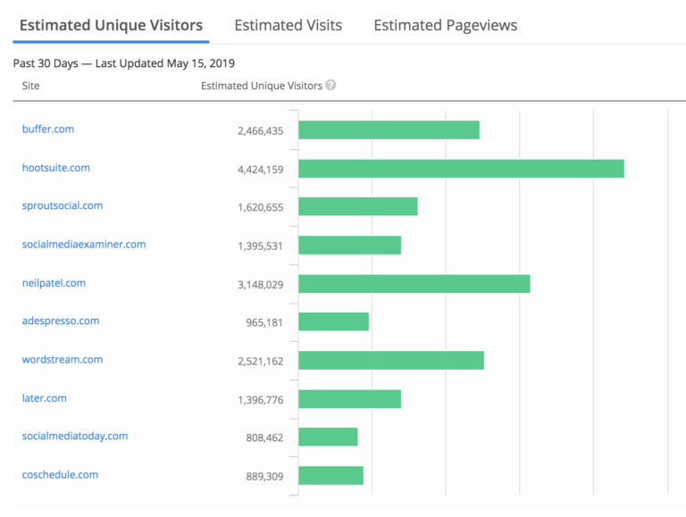Click the wordstream.com link
Viewport: 686px width, 517px height.
(x=63, y=360)
